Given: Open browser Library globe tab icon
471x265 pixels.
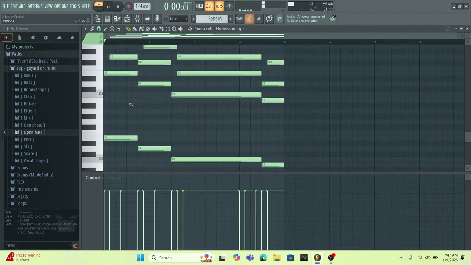Looking at the screenshot, I should [x=46, y=38].
